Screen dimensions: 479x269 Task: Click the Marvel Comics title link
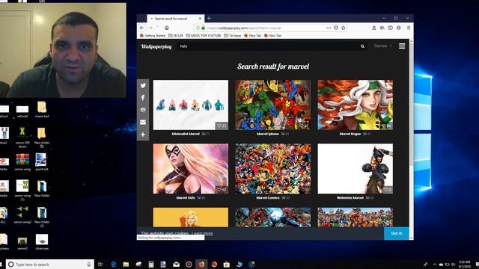[268, 197]
